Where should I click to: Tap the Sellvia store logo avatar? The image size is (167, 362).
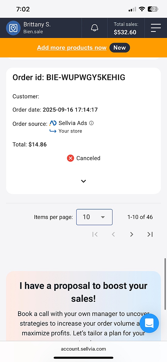pyautogui.click(x=13, y=28)
